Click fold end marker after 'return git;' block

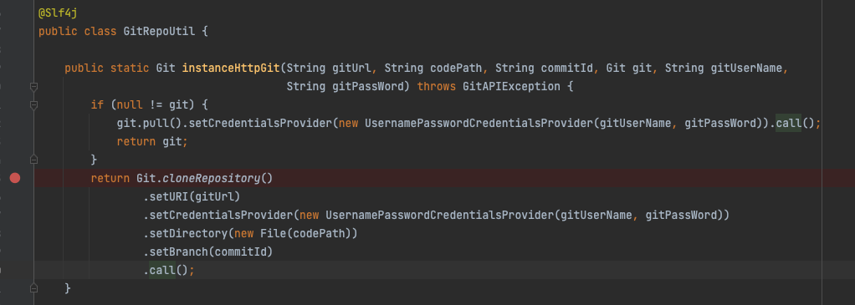(x=33, y=160)
